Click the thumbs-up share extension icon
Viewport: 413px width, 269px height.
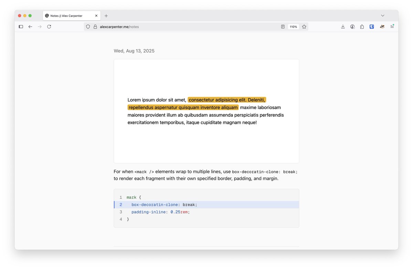pyautogui.click(x=362, y=26)
